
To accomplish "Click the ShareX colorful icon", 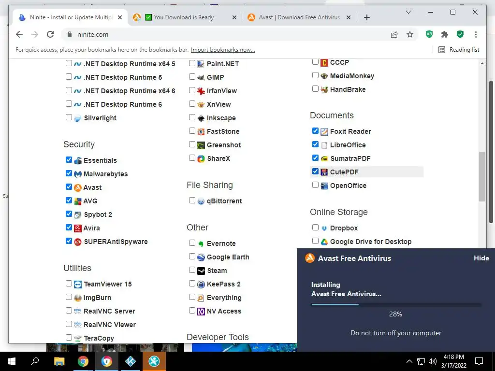I will (x=201, y=158).
